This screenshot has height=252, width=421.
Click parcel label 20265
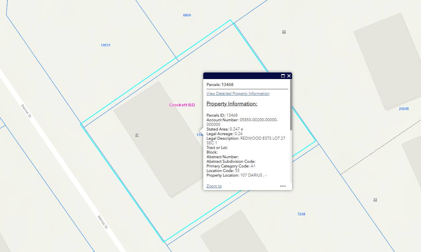404,109
